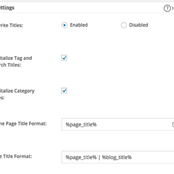Select the Disabled radio button
174x174 pixels.
coord(124,25)
